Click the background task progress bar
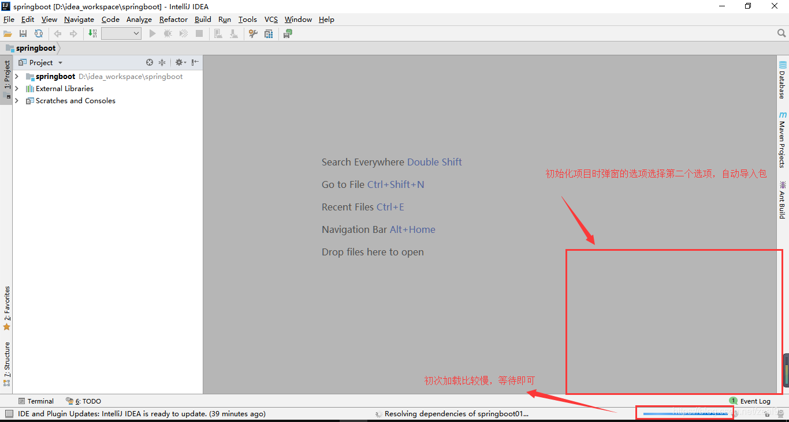 pos(686,413)
